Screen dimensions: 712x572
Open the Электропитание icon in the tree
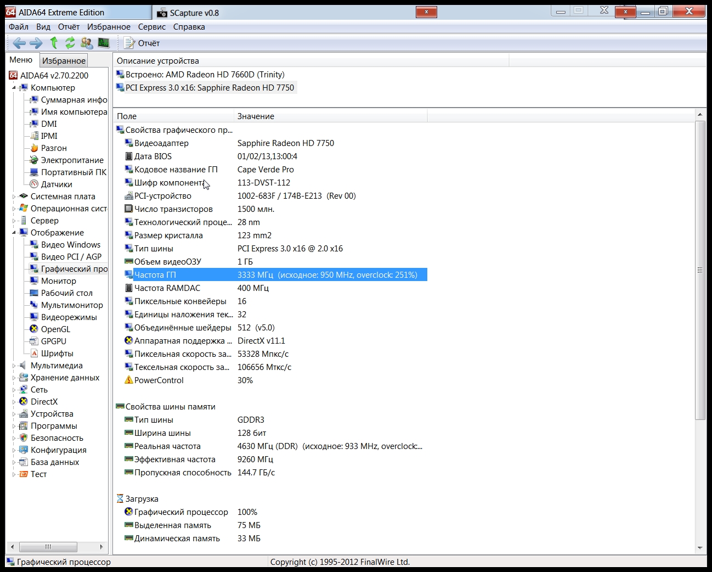click(34, 160)
